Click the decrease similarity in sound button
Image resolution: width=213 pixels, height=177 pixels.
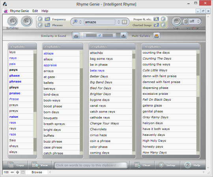(76, 36)
